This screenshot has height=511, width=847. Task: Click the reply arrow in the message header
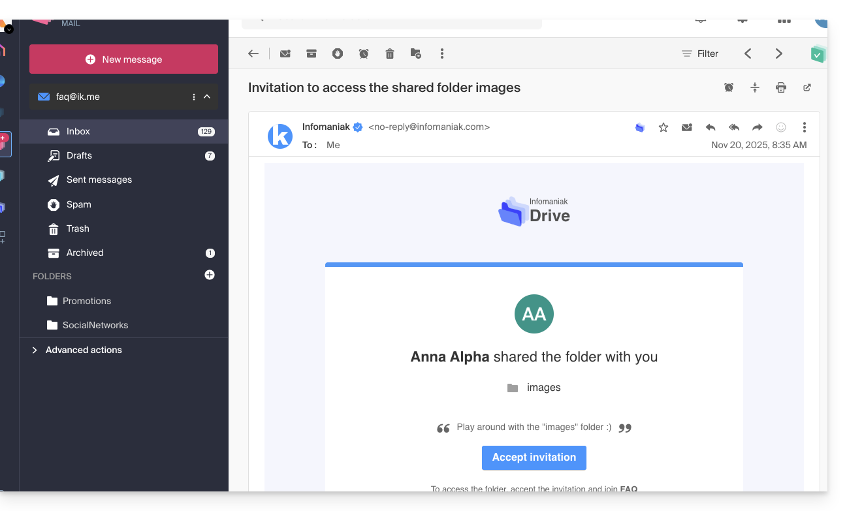[x=711, y=128]
